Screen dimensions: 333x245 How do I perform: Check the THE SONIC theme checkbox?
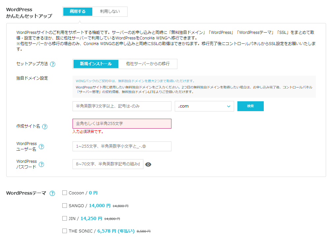[x=65, y=231]
